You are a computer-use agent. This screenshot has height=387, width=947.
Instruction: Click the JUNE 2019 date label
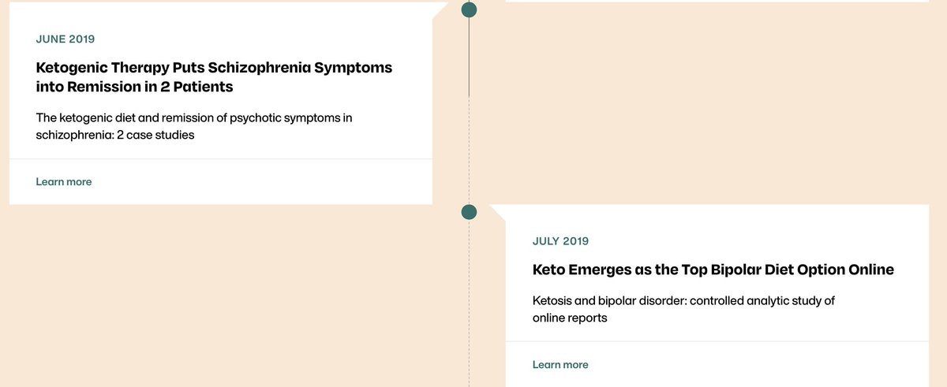coord(66,39)
